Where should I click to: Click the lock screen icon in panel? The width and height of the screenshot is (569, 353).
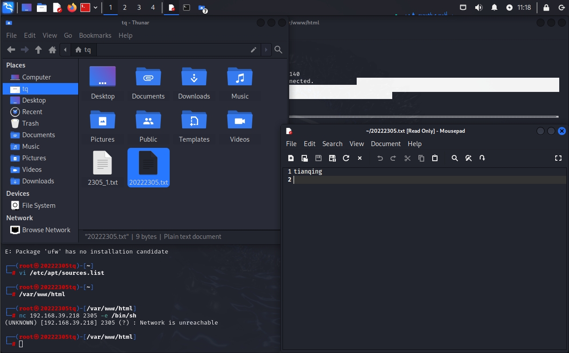click(x=546, y=8)
